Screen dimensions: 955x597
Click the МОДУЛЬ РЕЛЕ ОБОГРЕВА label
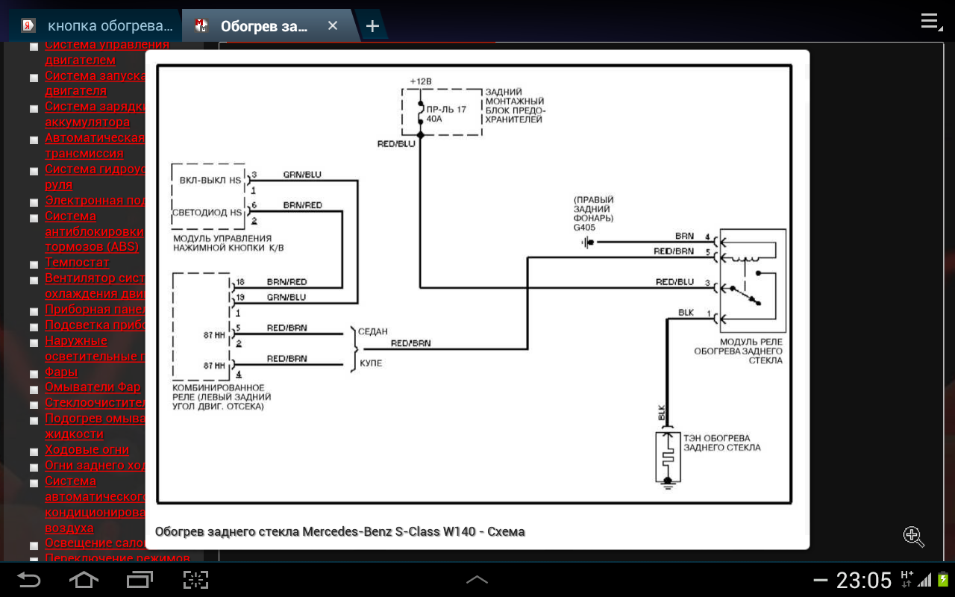(738, 351)
